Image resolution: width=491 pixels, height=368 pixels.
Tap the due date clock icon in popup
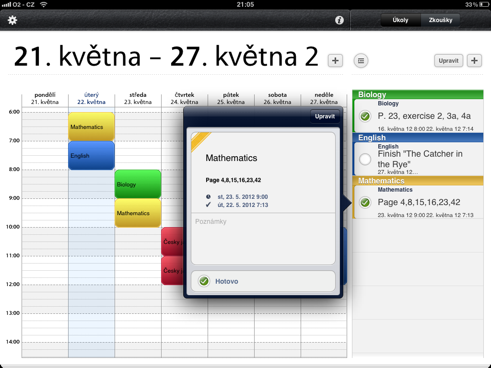[x=208, y=197]
